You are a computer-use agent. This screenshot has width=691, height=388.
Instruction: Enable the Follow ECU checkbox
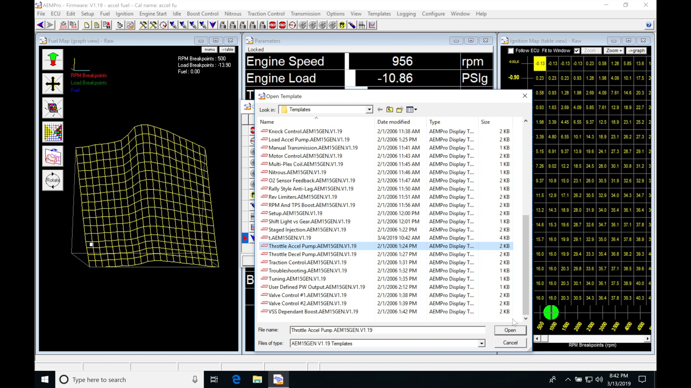tap(511, 51)
